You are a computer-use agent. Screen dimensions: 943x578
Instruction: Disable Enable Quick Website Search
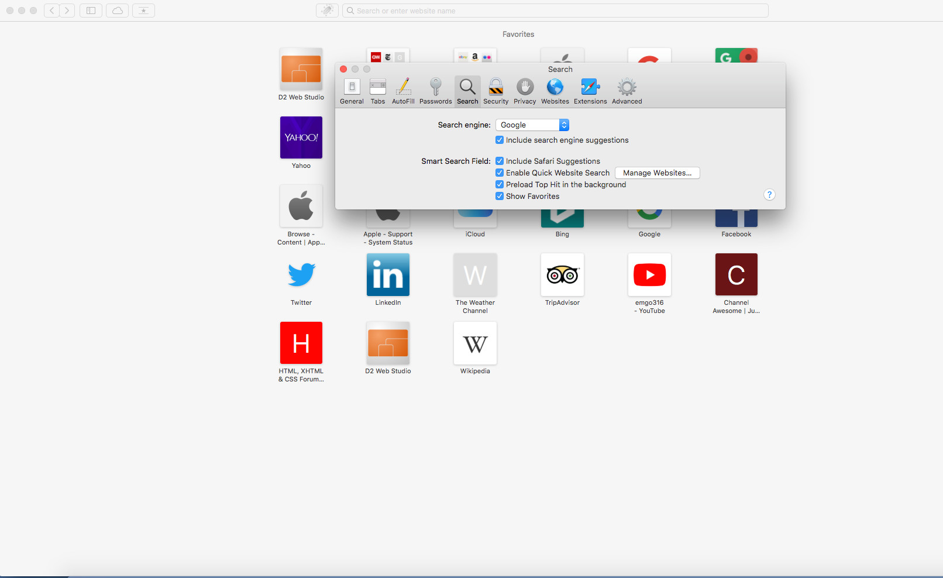(500, 173)
